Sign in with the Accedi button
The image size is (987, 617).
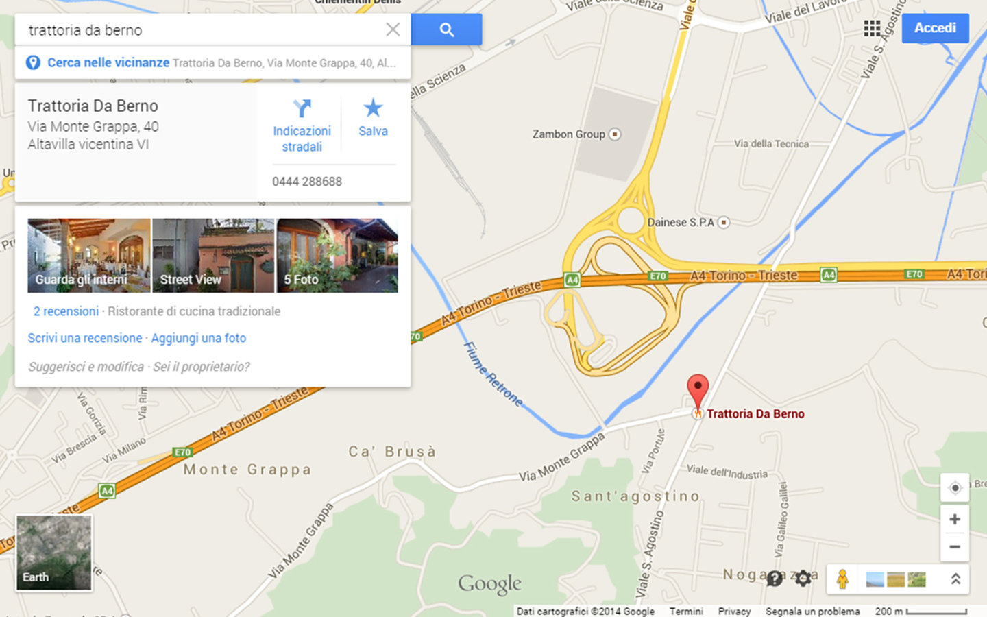click(935, 28)
